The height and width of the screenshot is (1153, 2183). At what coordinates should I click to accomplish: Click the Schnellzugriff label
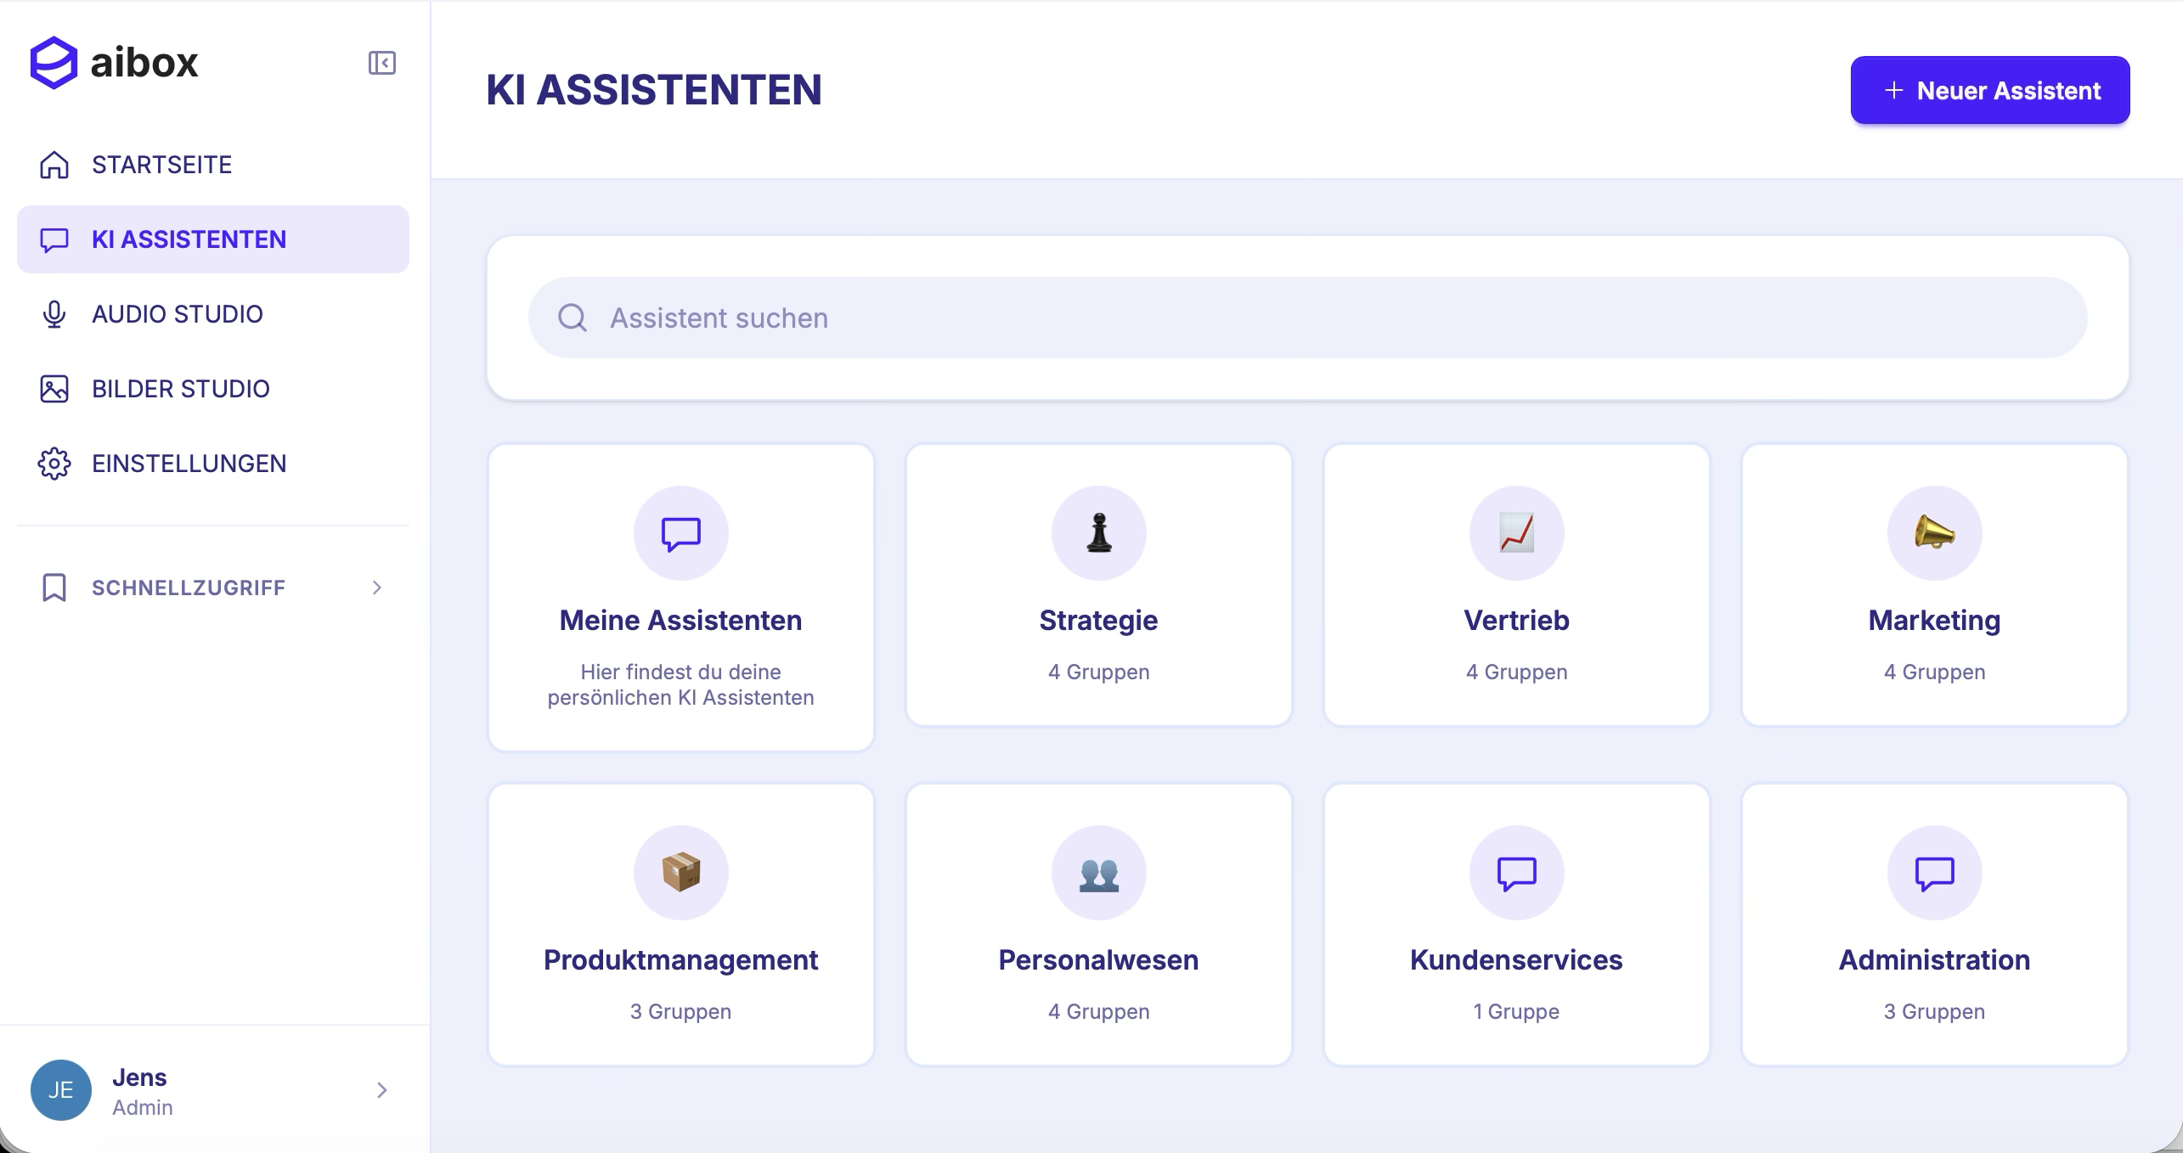click(x=189, y=588)
